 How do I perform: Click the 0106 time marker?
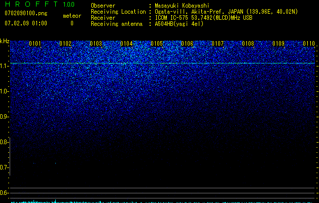[x=187, y=44]
